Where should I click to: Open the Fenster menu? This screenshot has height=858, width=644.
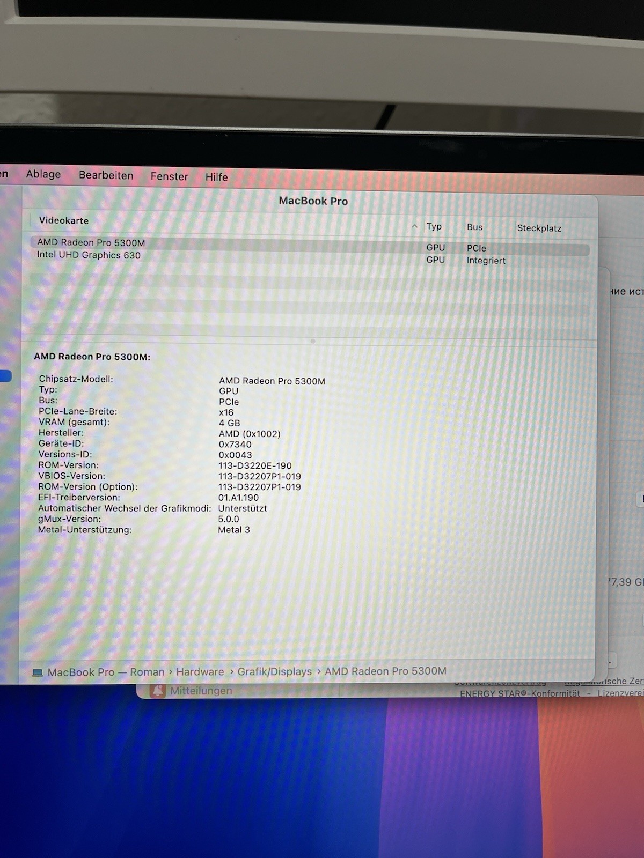[169, 176]
